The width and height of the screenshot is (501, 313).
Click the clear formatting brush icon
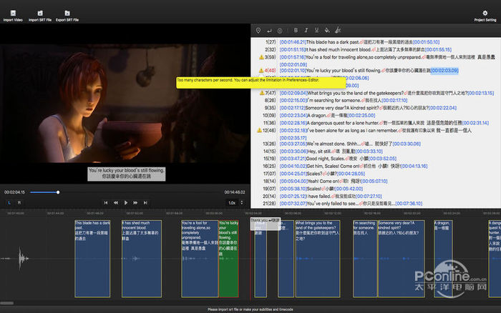[338, 30]
